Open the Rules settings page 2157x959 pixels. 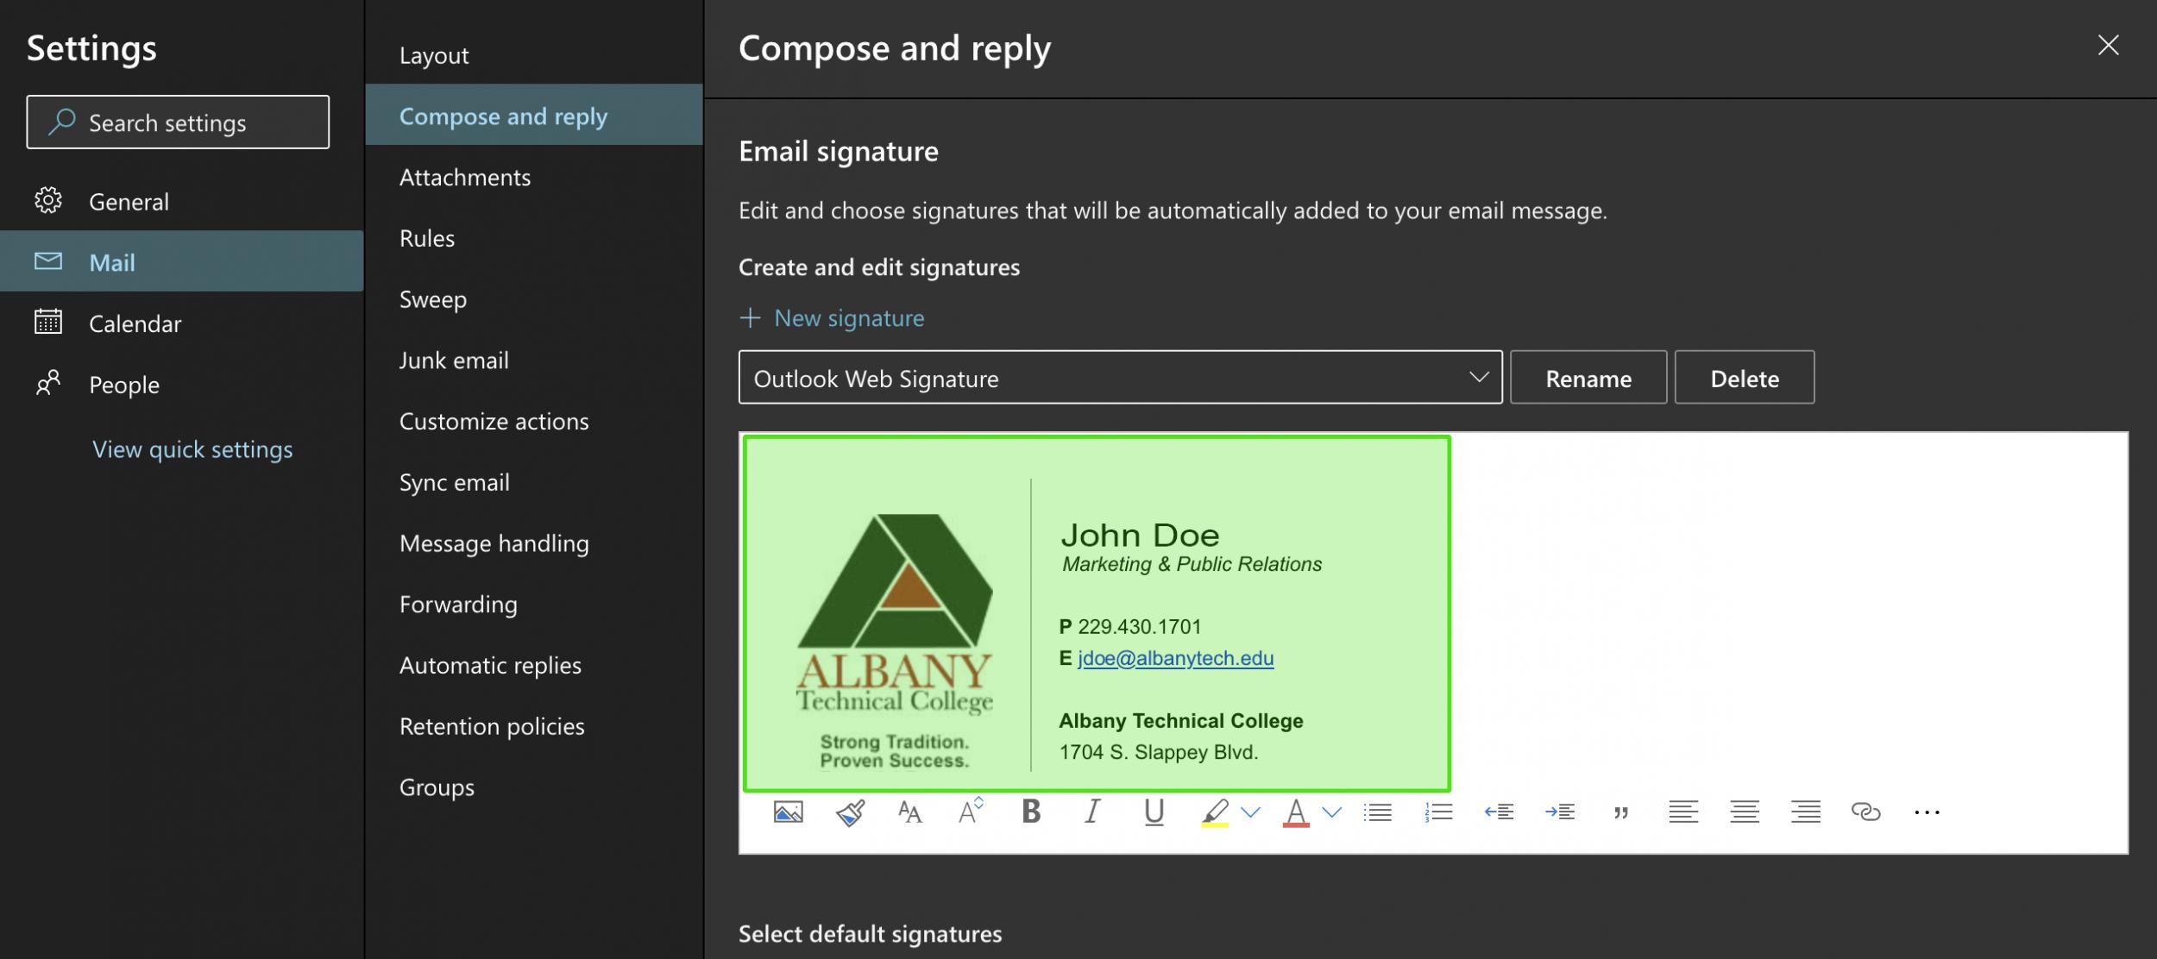(534, 238)
